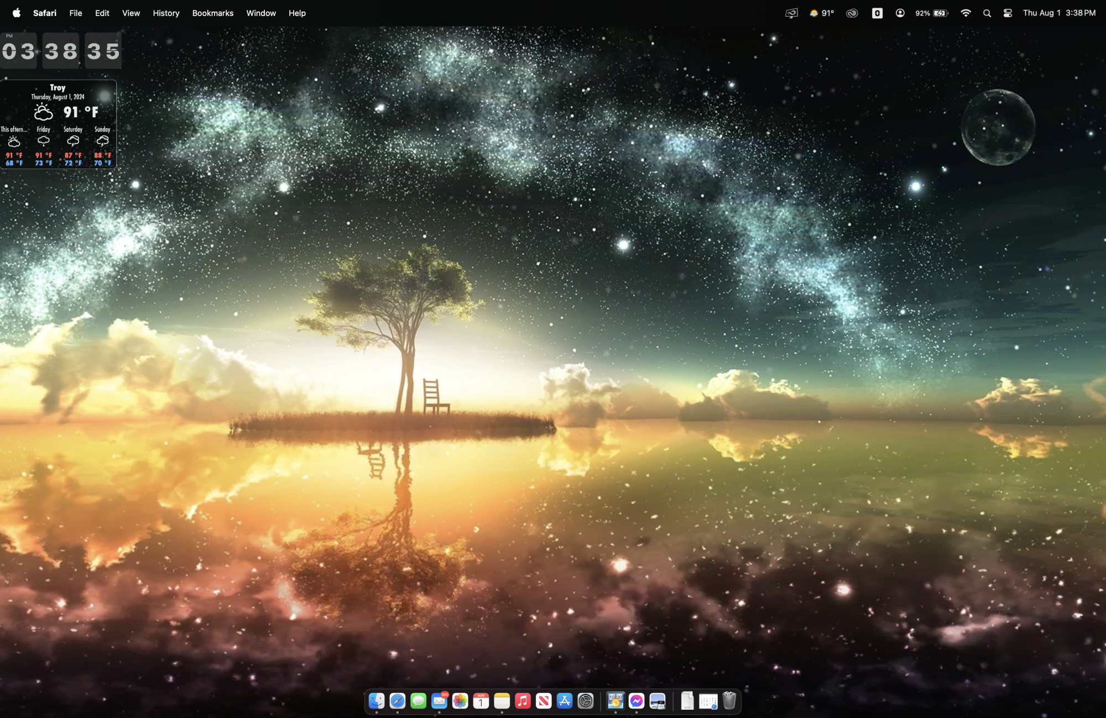Launch the Photos app from Dock
This screenshot has width=1106, height=718.
[460, 701]
